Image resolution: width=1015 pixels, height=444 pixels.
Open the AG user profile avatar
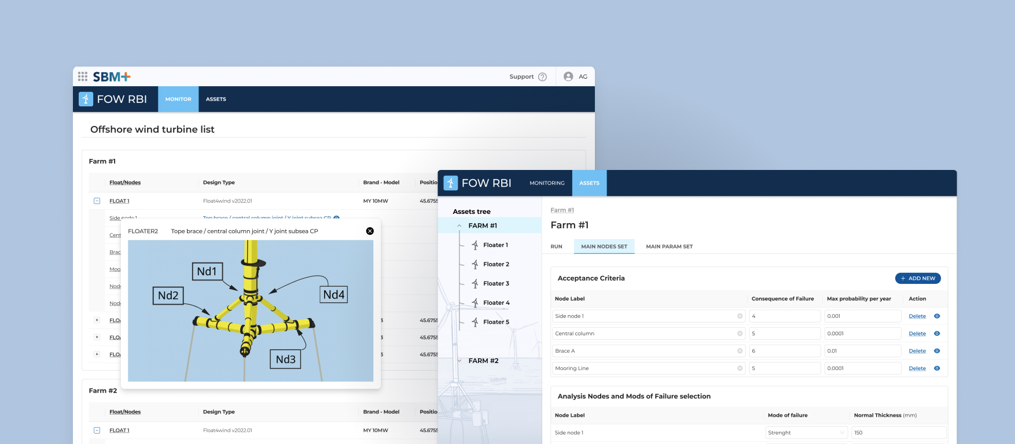click(x=568, y=76)
